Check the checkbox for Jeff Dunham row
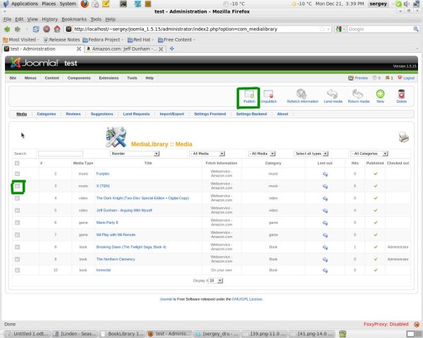This screenshot has height=338, width=423. coord(17,211)
